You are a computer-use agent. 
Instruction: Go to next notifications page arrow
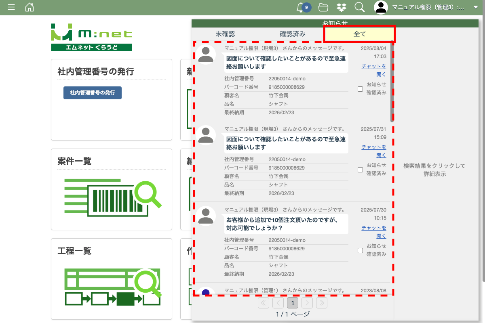307,303
